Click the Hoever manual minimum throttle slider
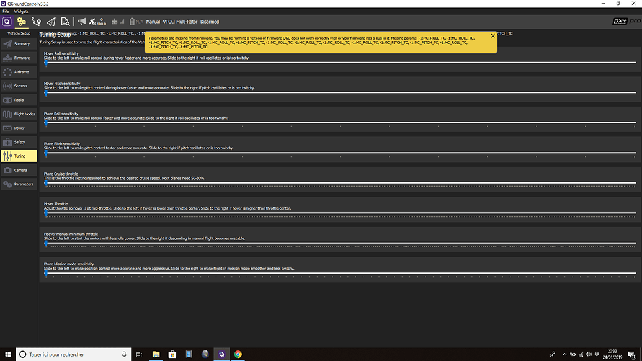Viewport: 642px width, 361px height. pyautogui.click(x=341, y=243)
